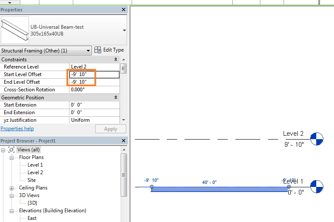334x222 pixels.
Task: Collapse the Views (all) tree node
Action: [3, 150]
